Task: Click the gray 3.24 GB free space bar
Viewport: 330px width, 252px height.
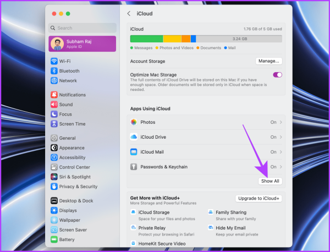Action: [x=239, y=39]
